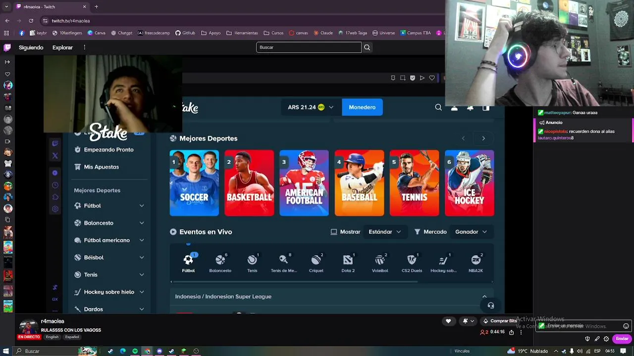634x356 pixels.
Task: Click the Español stream tag
Action: 72,337
